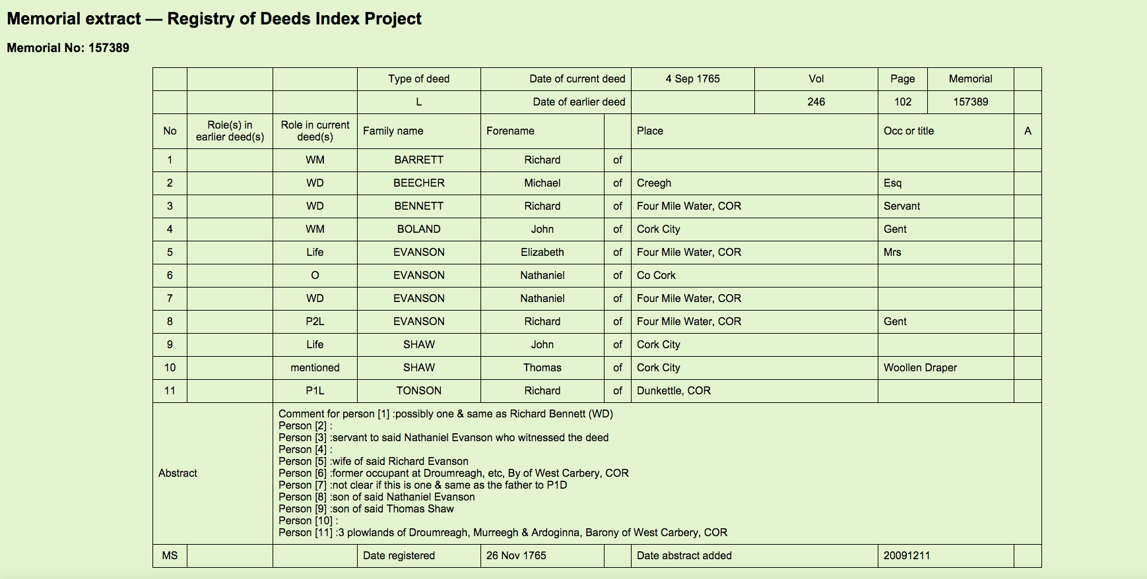Click the '26 Nov 1765' date registered cell
The image size is (1147, 579).
[516, 555]
